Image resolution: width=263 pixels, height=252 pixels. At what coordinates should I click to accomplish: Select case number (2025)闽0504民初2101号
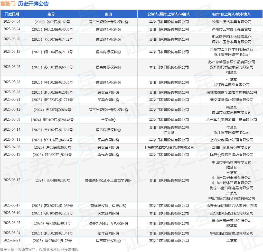pyautogui.click(x=52, y=52)
